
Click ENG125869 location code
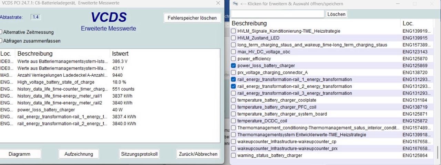tap(415, 65)
